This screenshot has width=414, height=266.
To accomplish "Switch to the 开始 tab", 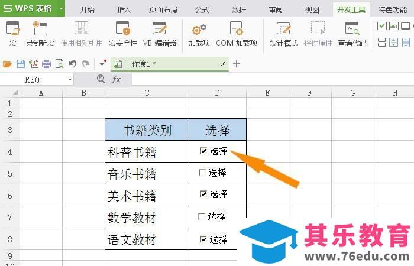I will (x=88, y=10).
